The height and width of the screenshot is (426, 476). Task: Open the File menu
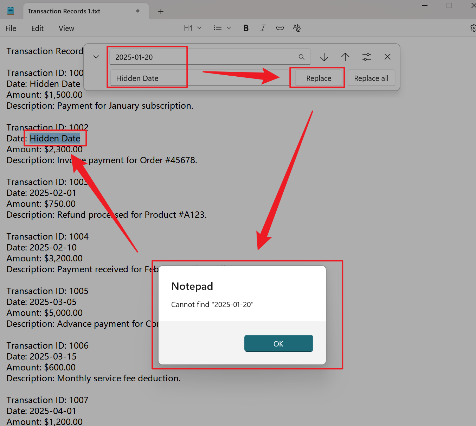[11, 28]
